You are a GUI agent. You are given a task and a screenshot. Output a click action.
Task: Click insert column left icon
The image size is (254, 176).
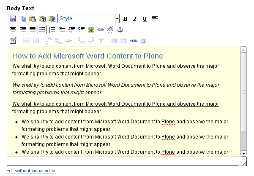pos(81,41)
